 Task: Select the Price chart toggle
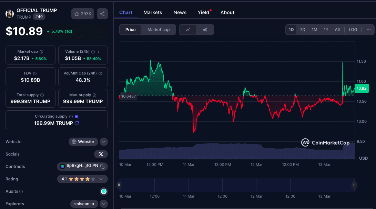(131, 30)
